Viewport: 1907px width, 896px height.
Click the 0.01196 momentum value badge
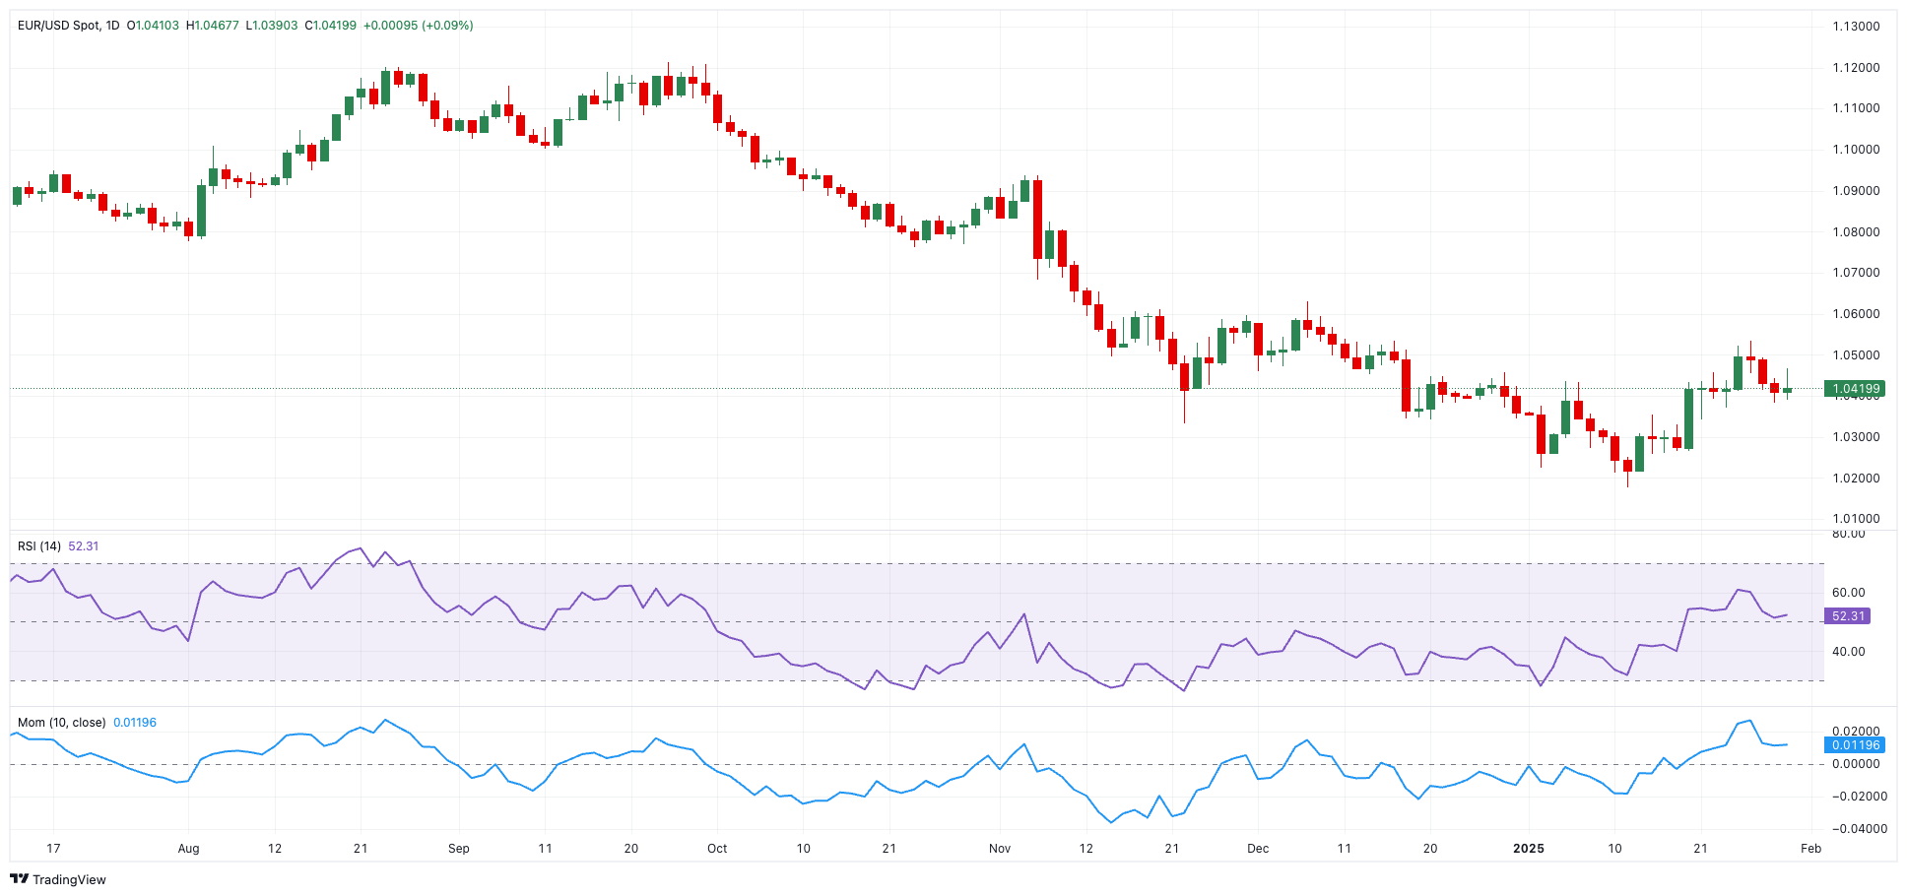point(1856,745)
